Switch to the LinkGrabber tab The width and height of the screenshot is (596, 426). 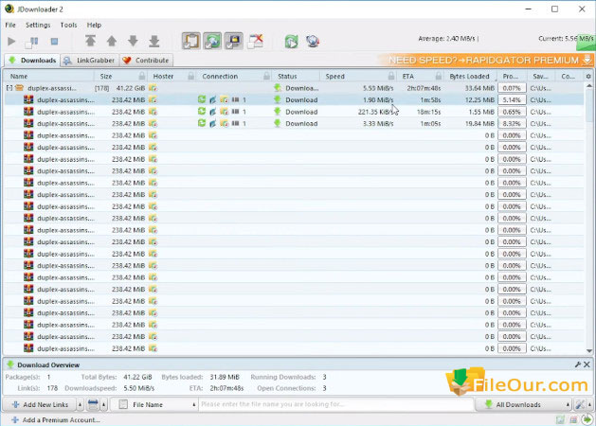coord(90,61)
